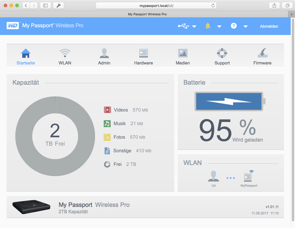Open the Medien tab
The height and width of the screenshot is (228, 295).
183,57
